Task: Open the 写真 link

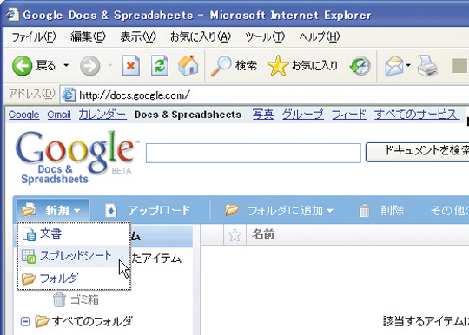Action: tap(263, 115)
